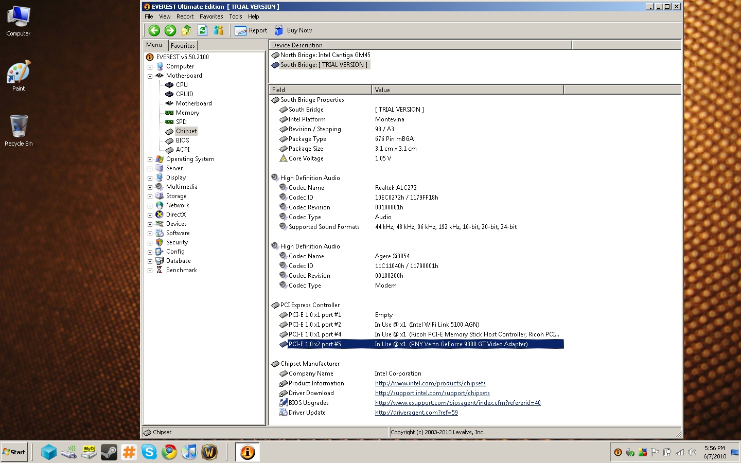Select CPUID in the tree
Viewport: 741px width, 463px height.
click(185, 94)
